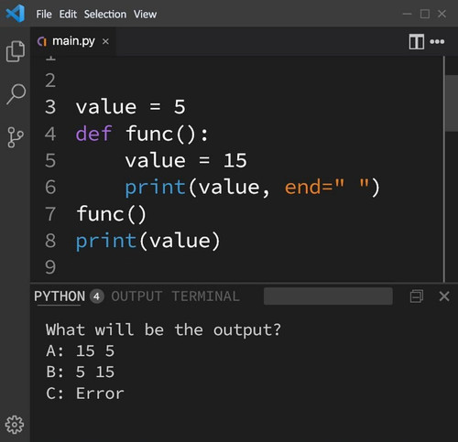Open the Selection menu
This screenshot has height=442, width=458.
click(105, 14)
